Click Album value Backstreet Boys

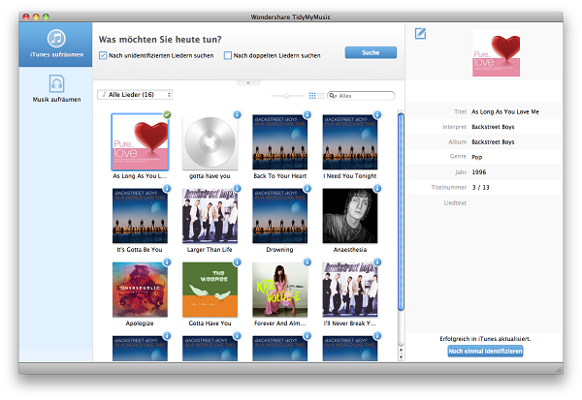coord(493,142)
